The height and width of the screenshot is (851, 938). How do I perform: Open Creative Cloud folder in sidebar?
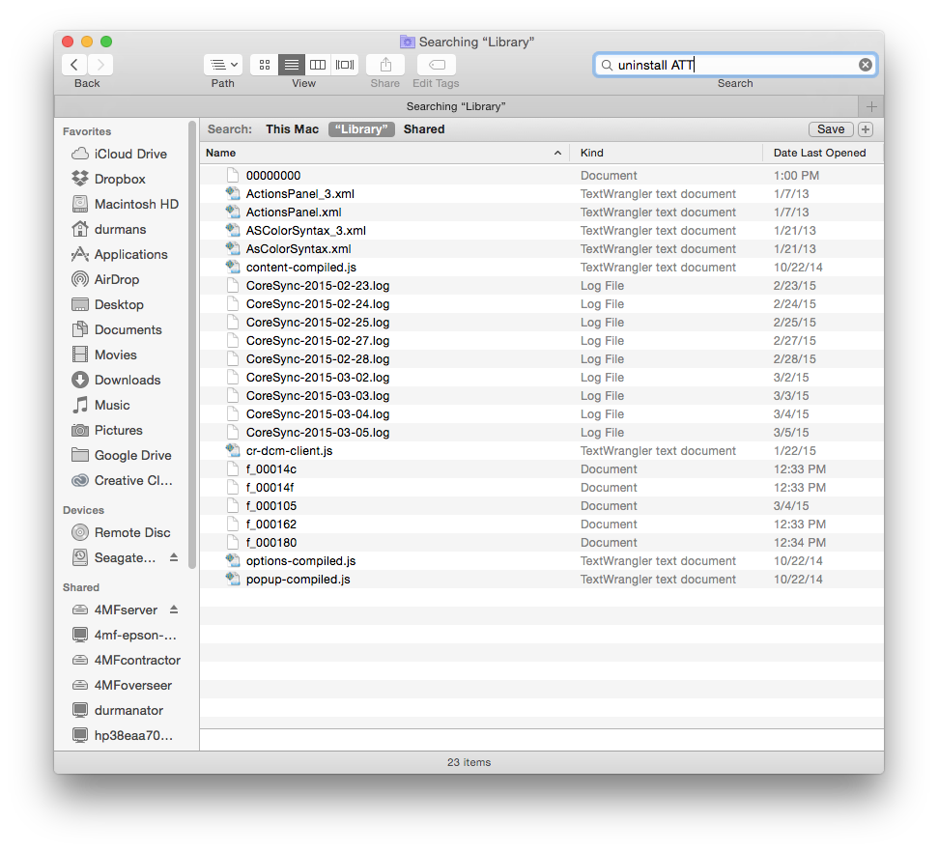pos(122,480)
